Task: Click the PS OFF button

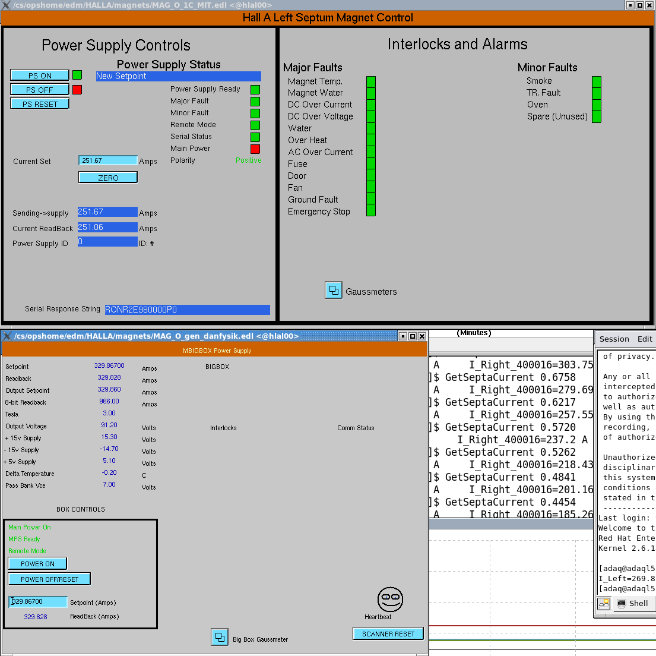Action: pos(40,90)
